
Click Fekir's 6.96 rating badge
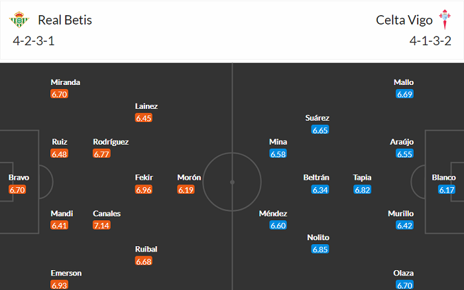tap(144, 189)
